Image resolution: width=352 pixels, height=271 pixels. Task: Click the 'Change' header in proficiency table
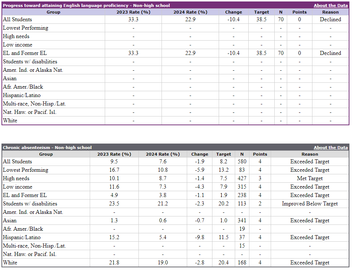pos(233,12)
